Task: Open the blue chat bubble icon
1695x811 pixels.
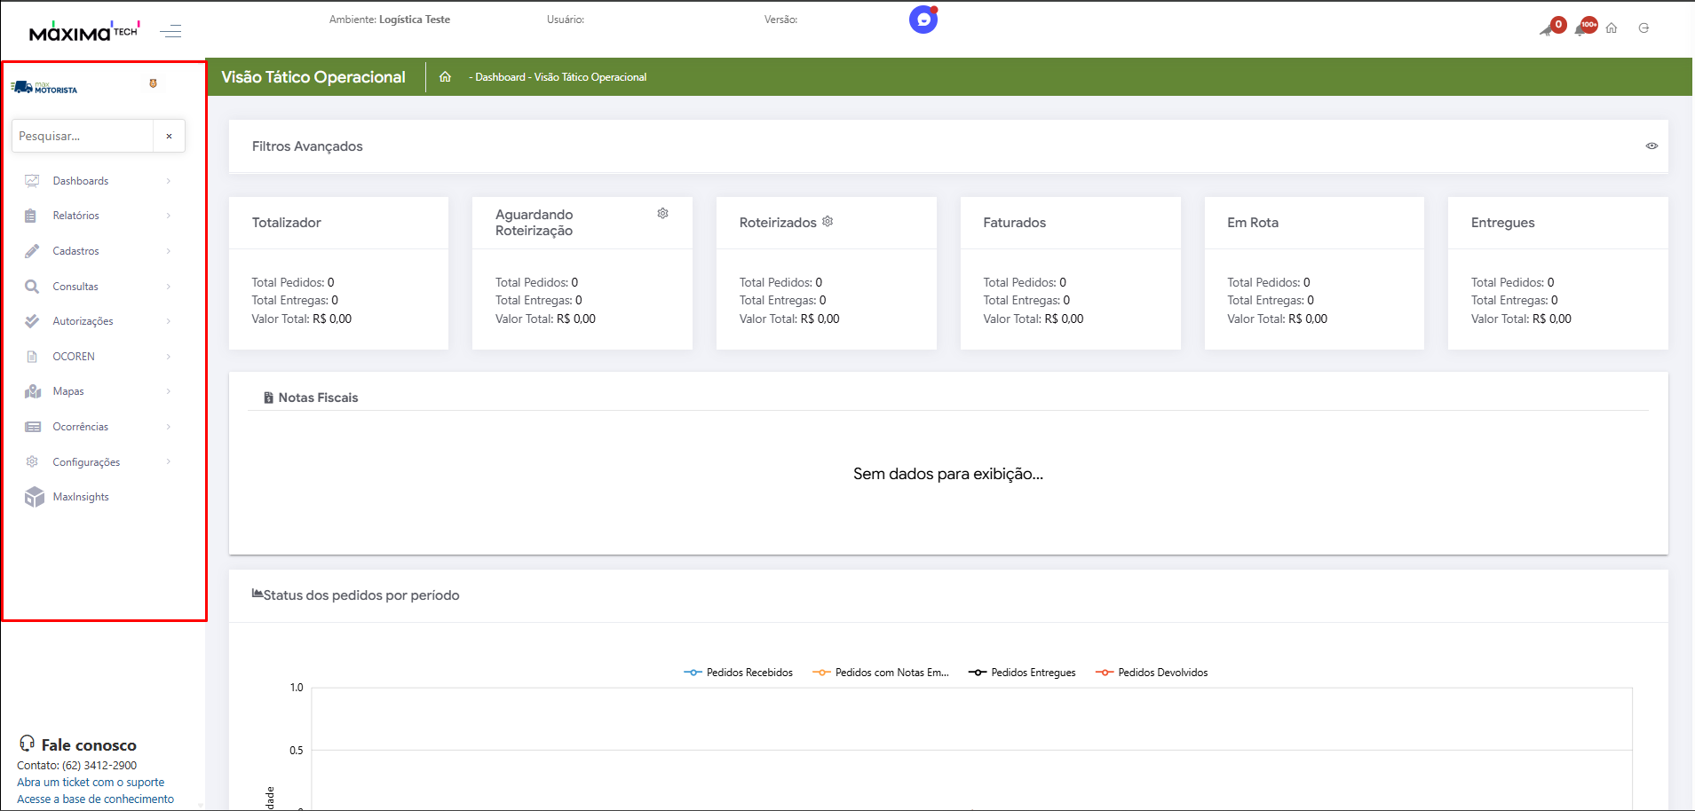Action: (x=923, y=20)
